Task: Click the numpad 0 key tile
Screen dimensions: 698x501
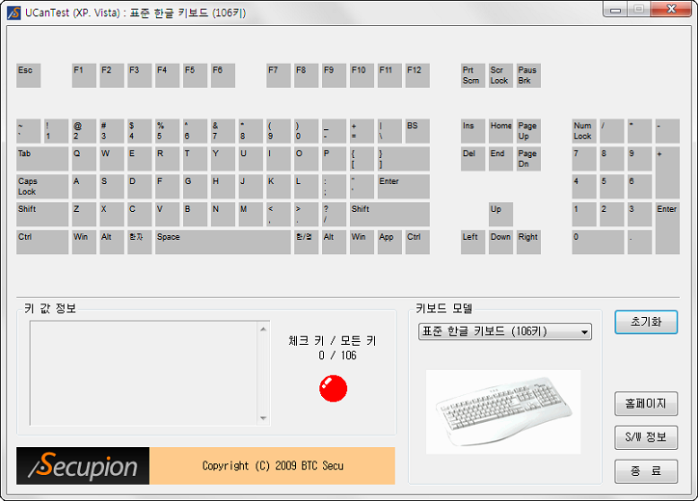Action: point(598,242)
